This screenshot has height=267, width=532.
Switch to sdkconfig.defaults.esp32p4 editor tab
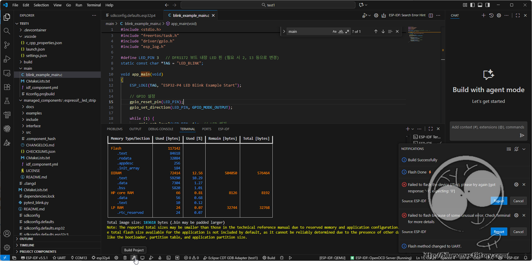[x=132, y=15]
